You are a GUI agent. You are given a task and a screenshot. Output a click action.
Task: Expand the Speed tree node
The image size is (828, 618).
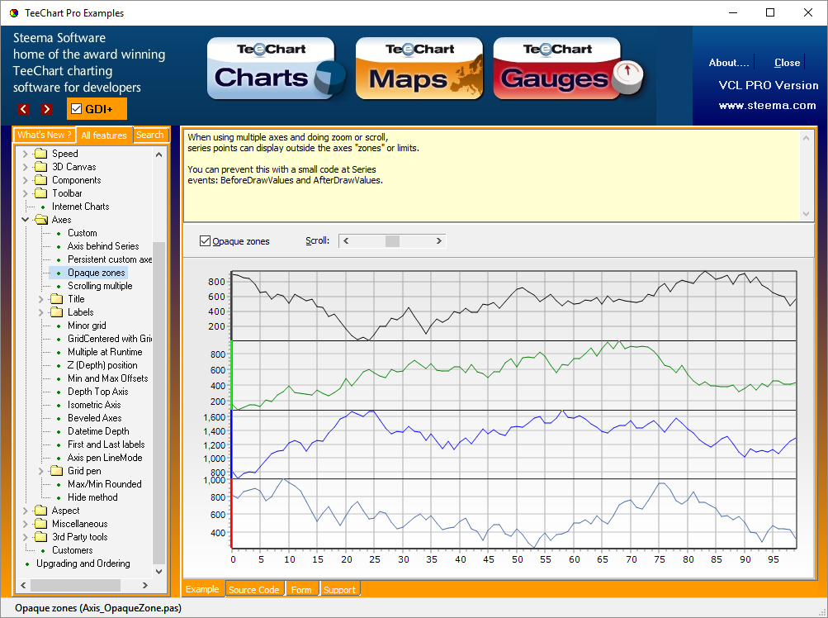pyautogui.click(x=25, y=154)
